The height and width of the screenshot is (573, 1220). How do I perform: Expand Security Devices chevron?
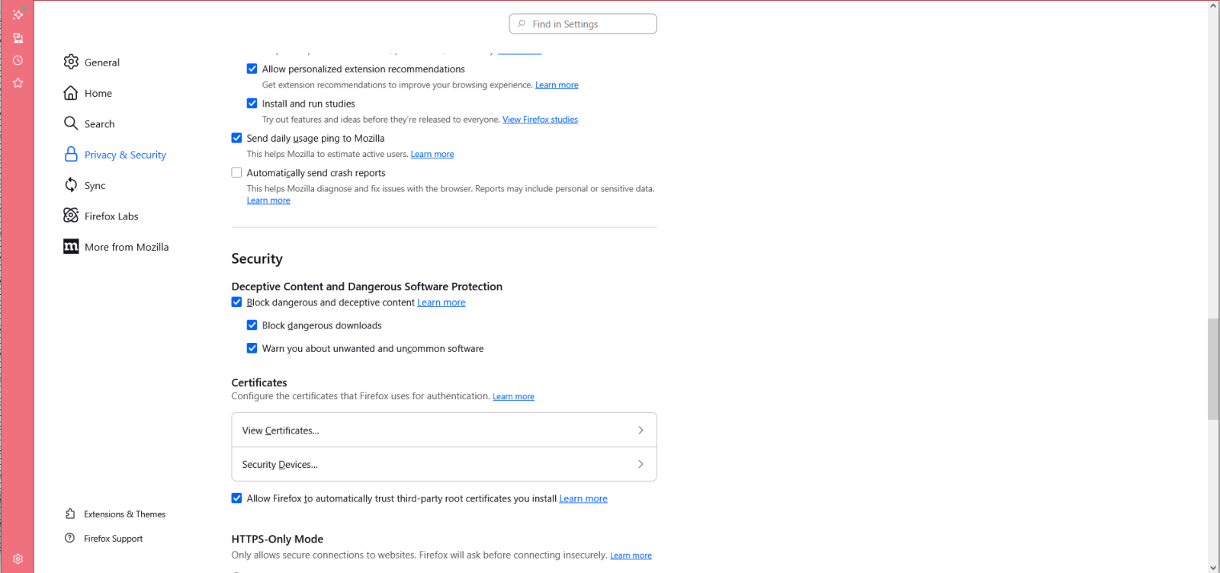point(640,464)
